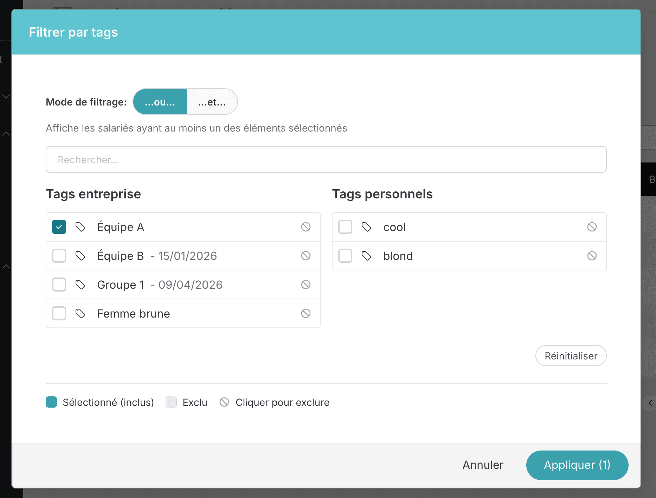Image resolution: width=656 pixels, height=498 pixels.
Task: Uncheck the Équipe A checkbox
Action: click(x=59, y=227)
